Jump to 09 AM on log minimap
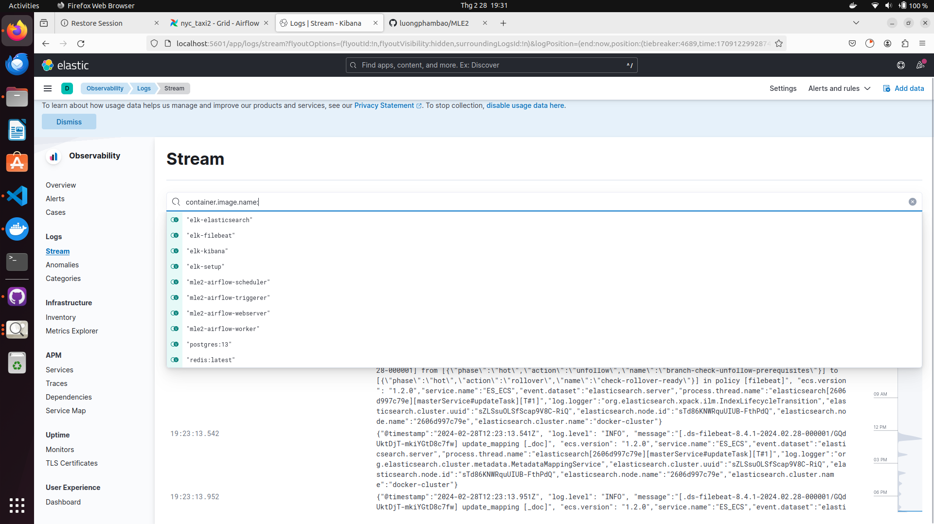The height and width of the screenshot is (524, 934). point(880,394)
